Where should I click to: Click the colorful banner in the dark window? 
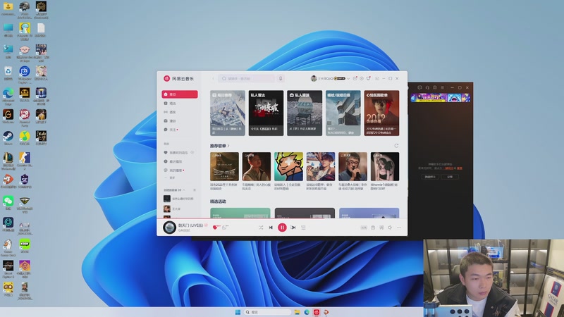pos(441,98)
